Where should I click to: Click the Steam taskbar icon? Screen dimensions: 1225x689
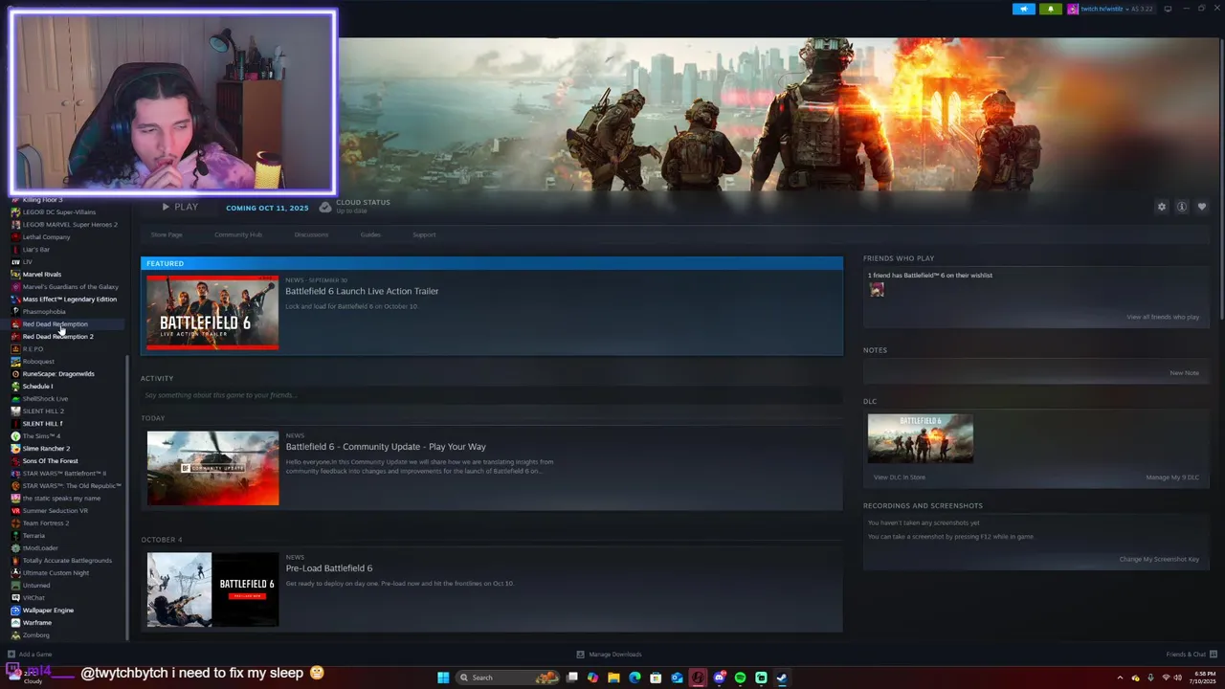click(x=782, y=678)
